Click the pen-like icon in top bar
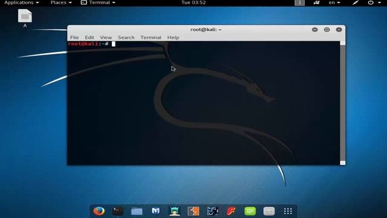Image resolution: width=387 pixels, height=218 pixels. point(356,2)
